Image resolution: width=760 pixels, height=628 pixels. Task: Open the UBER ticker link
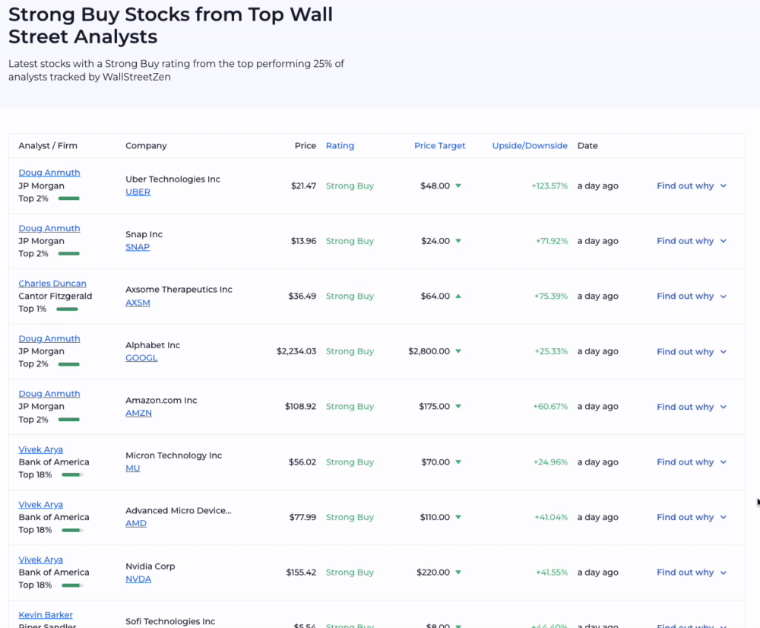coord(138,192)
